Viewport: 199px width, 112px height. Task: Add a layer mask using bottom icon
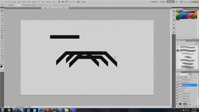184,107
